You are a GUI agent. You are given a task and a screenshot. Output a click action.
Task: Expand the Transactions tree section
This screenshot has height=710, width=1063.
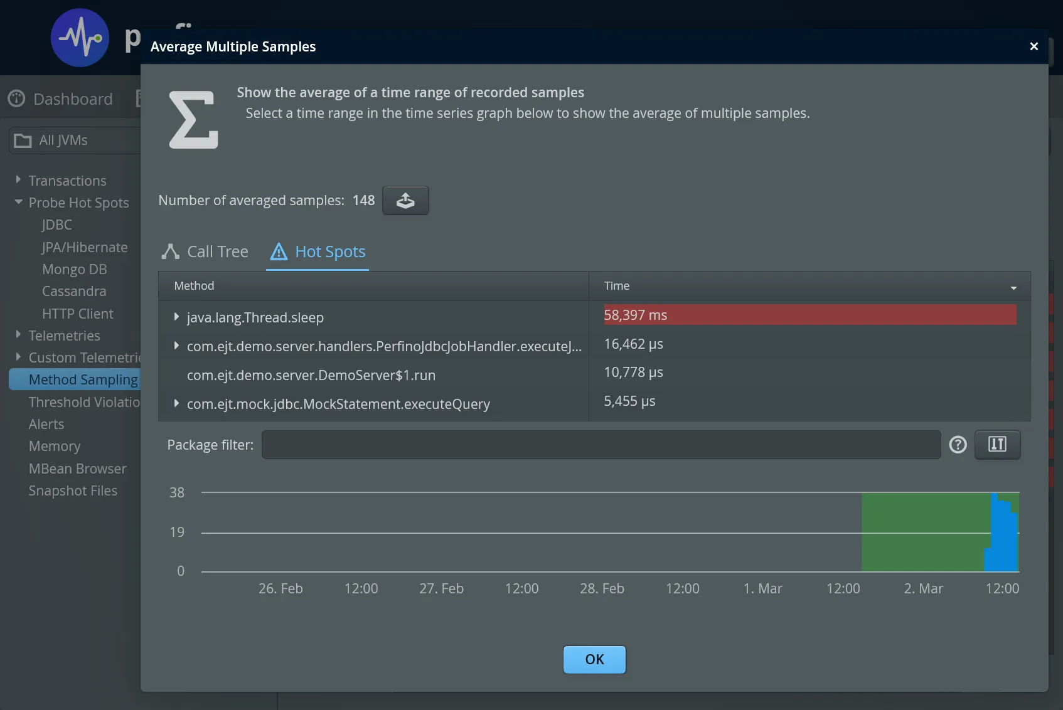coord(18,180)
